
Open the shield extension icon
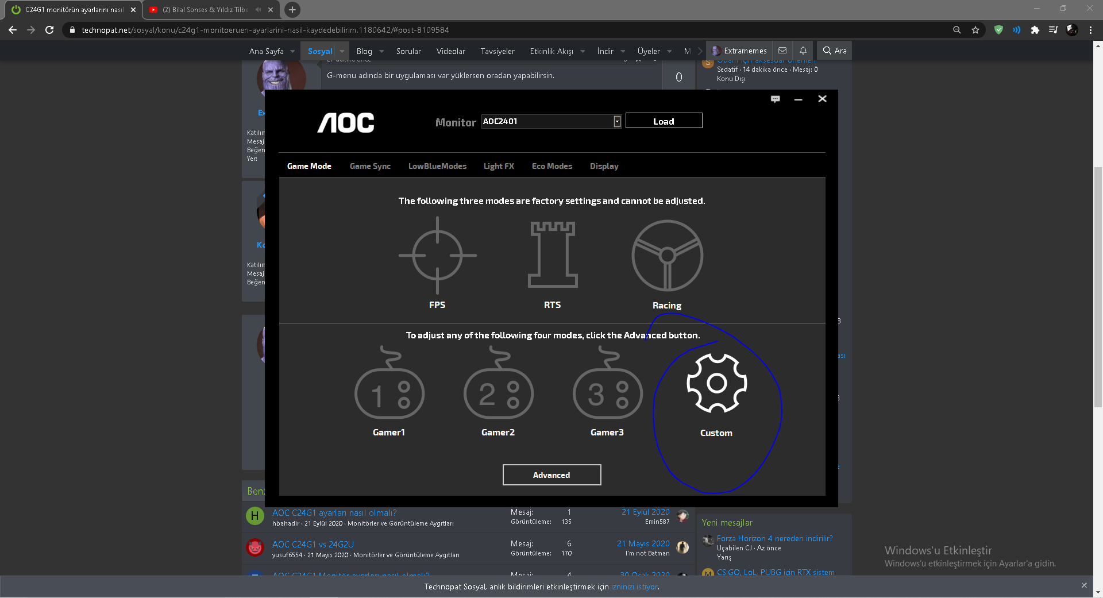coord(998,30)
